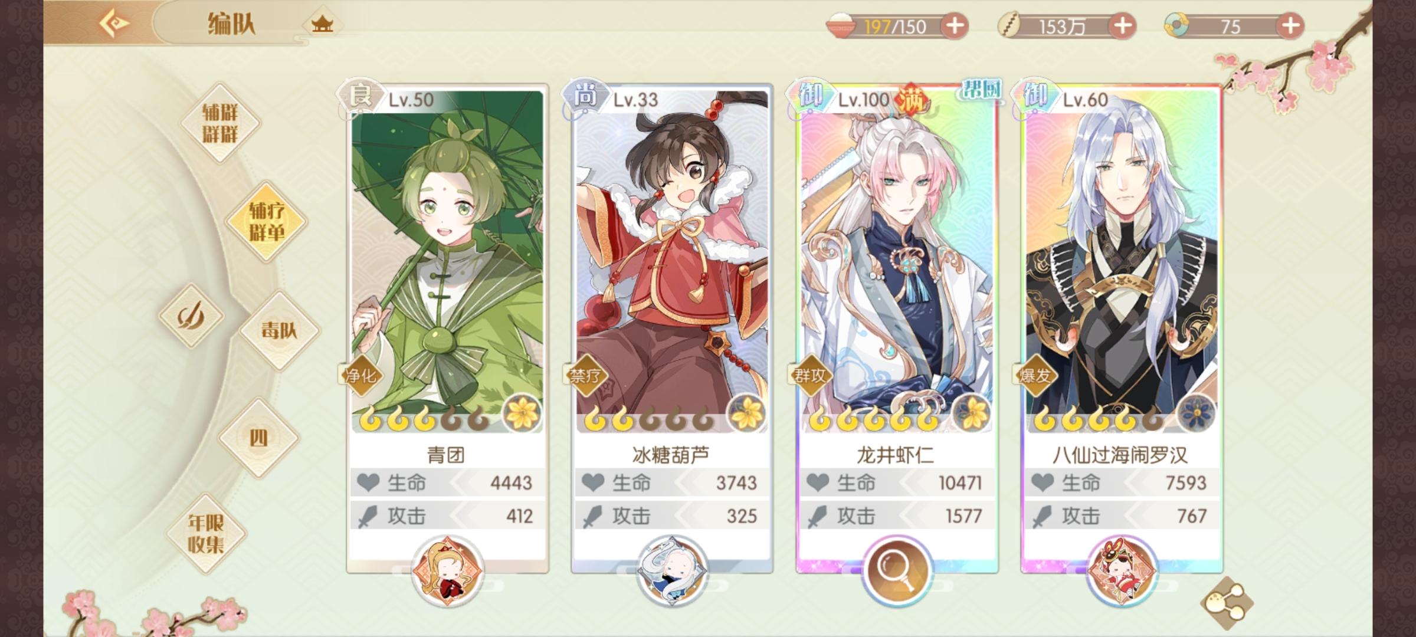Add jade currency via the 75 plus button

click(x=1290, y=26)
